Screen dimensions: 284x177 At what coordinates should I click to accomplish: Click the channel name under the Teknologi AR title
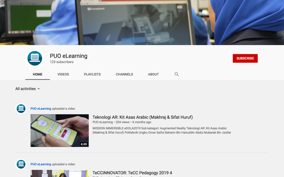pyautogui.click(x=103, y=122)
